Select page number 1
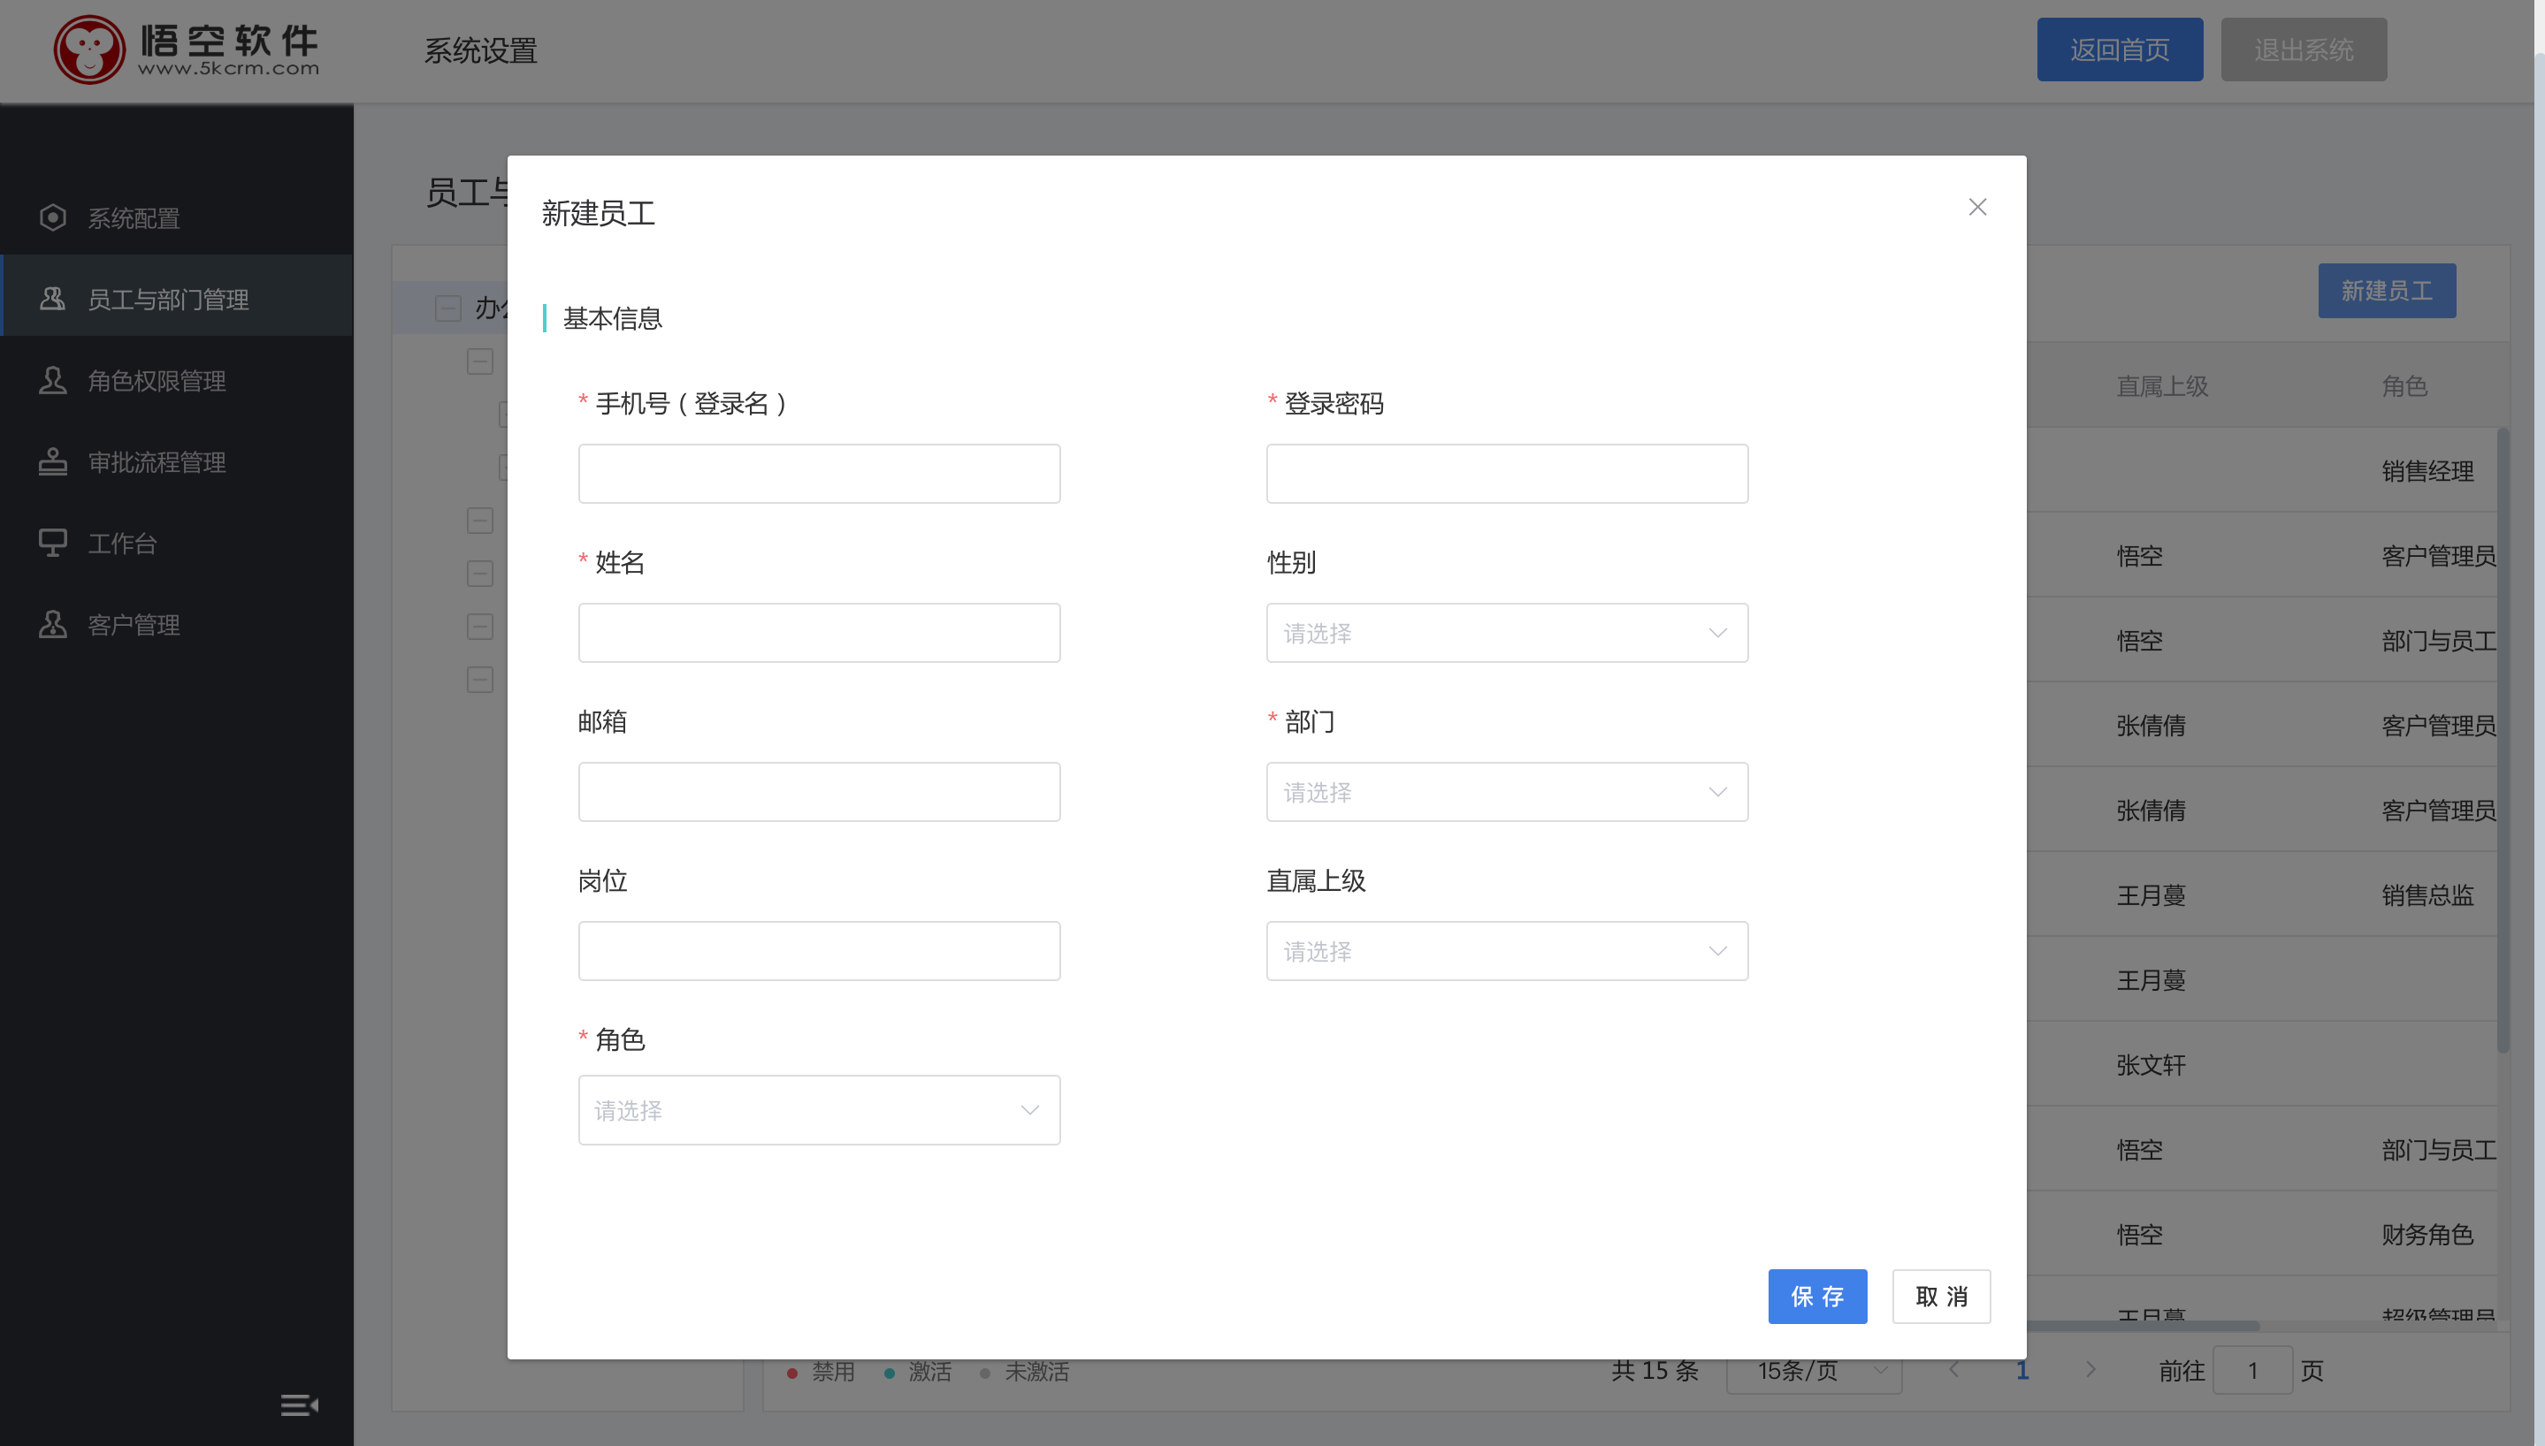 coord(2021,1371)
